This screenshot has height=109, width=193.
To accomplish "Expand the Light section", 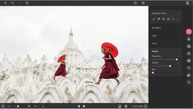I will [166, 36].
